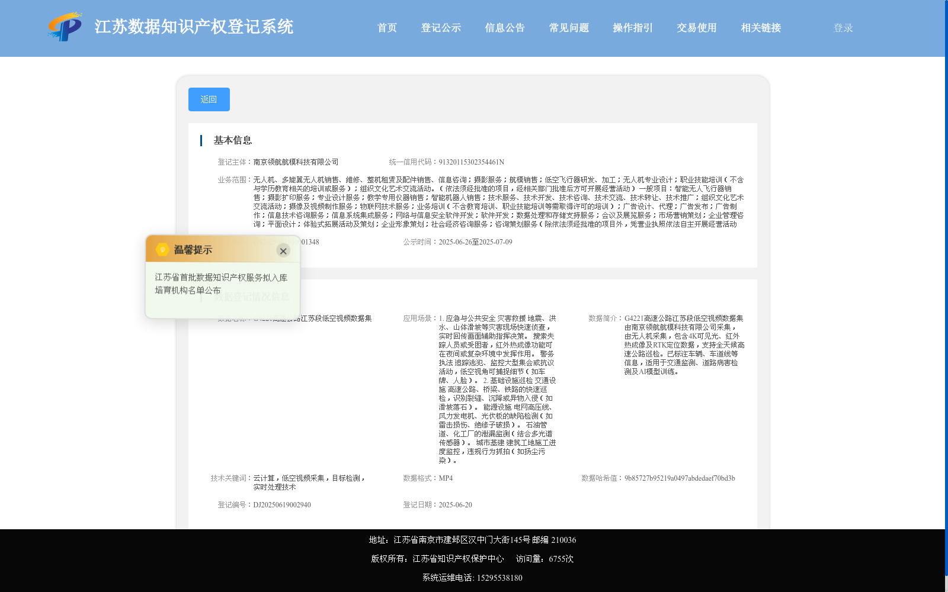Image resolution: width=948 pixels, height=592 pixels.
Task: Click site title 江苏数据知识产权登记系统
Action: (194, 27)
